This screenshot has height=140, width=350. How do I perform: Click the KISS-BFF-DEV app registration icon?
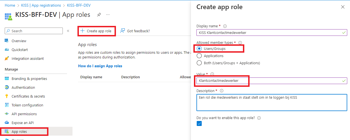tap(9, 16)
